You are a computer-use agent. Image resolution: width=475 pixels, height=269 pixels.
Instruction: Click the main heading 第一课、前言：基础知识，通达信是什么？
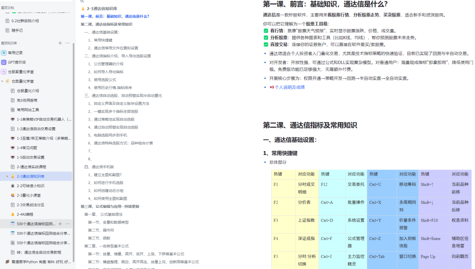pos(325,4)
